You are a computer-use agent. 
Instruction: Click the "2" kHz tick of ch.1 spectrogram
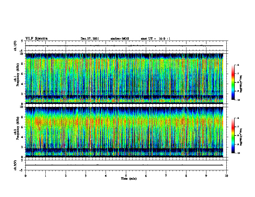point(22,94)
